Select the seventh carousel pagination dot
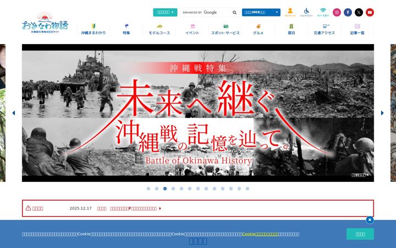 tap(198, 188)
